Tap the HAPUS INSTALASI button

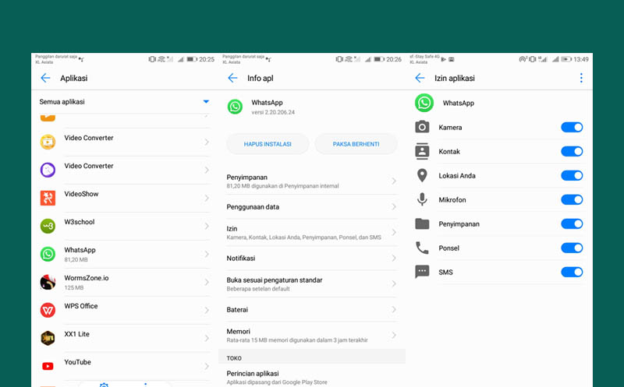tap(268, 144)
